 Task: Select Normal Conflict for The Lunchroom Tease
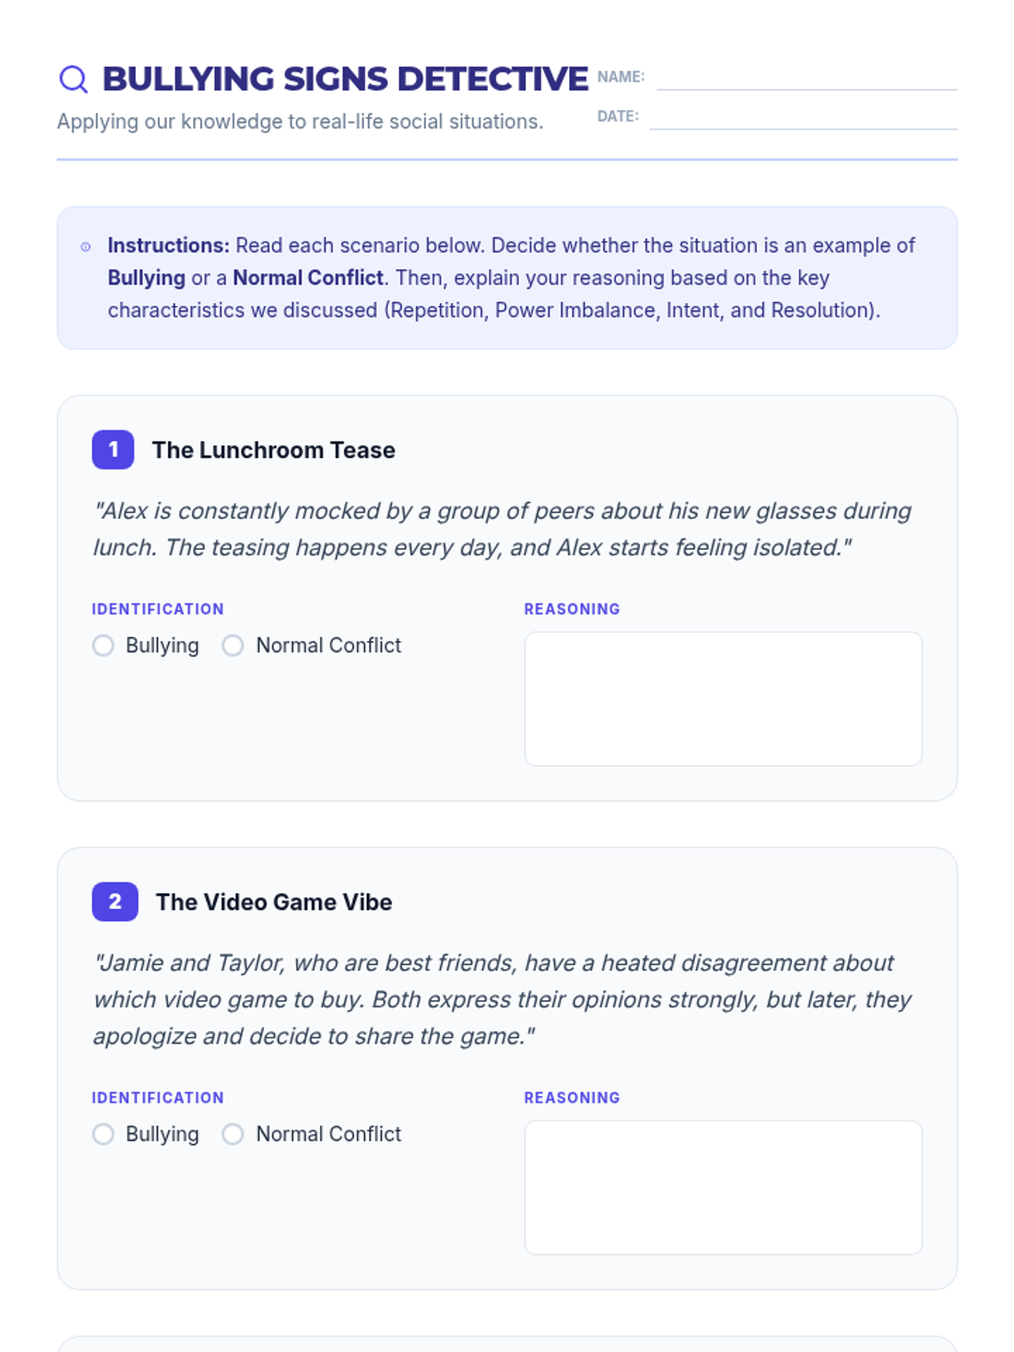[x=233, y=646]
